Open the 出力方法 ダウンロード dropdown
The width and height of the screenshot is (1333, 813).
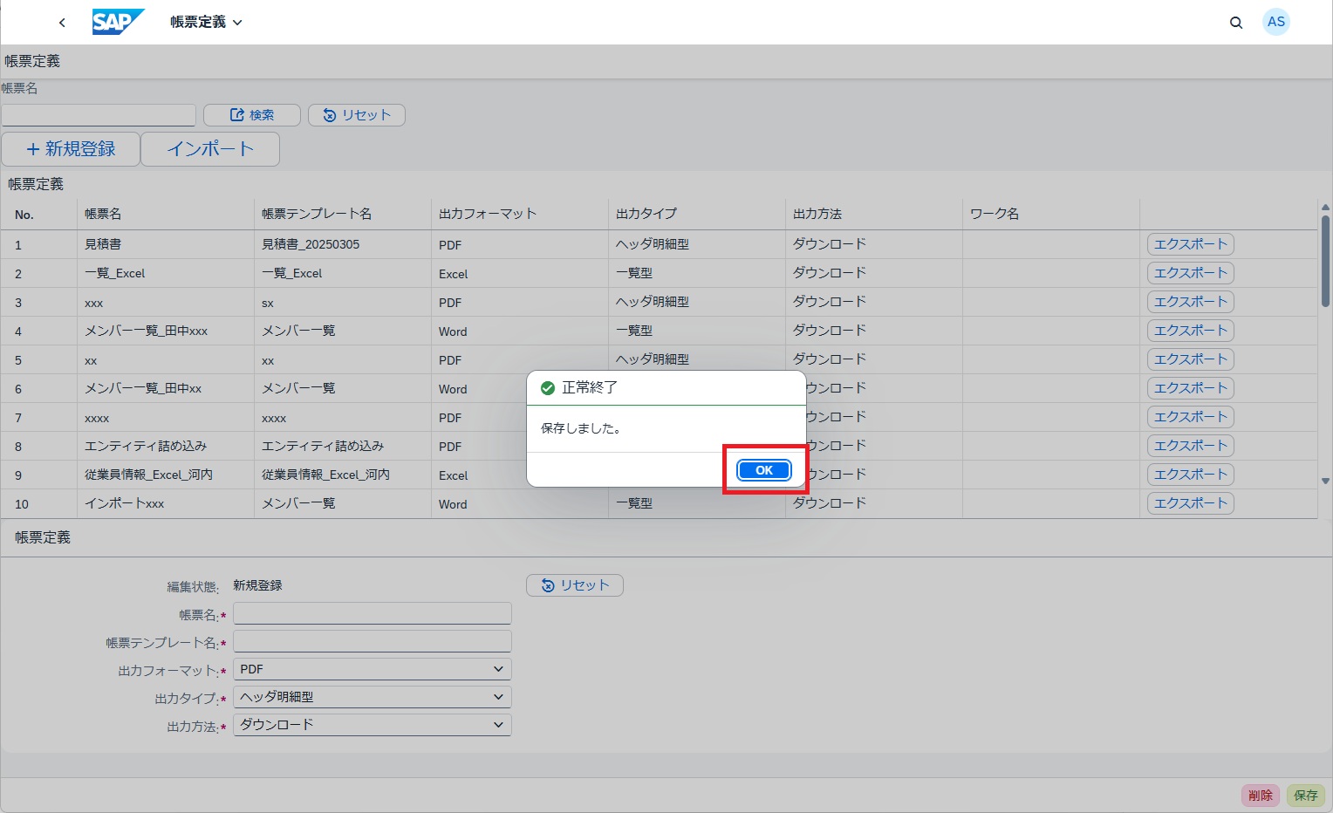pyautogui.click(x=373, y=725)
